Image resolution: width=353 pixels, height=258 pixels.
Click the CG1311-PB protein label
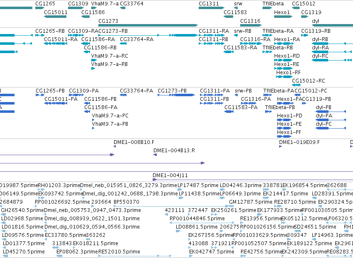click(x=214, y=99)
